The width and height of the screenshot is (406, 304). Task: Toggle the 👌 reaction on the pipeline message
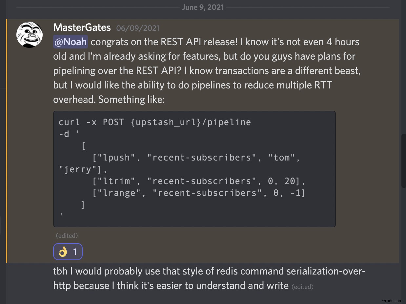click(x=68, y=252)
